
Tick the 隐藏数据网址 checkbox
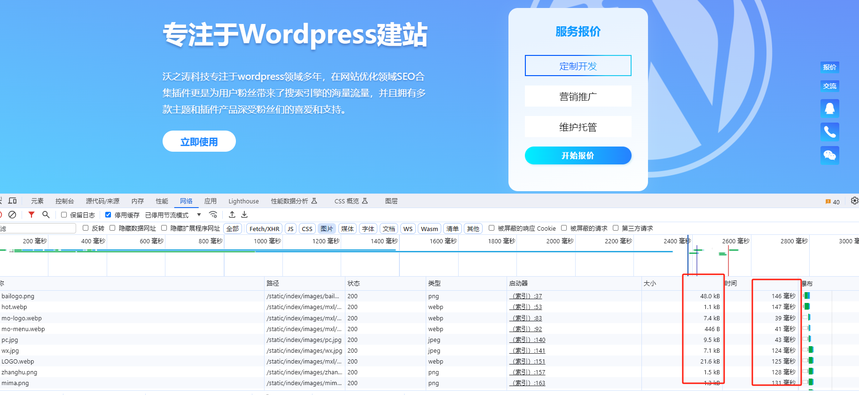[x=112, y=228]
